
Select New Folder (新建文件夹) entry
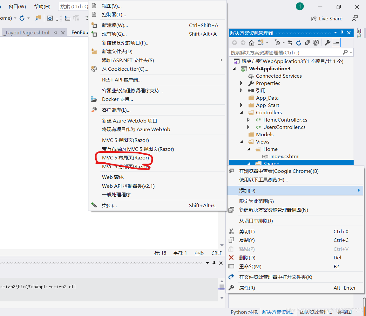158,52
